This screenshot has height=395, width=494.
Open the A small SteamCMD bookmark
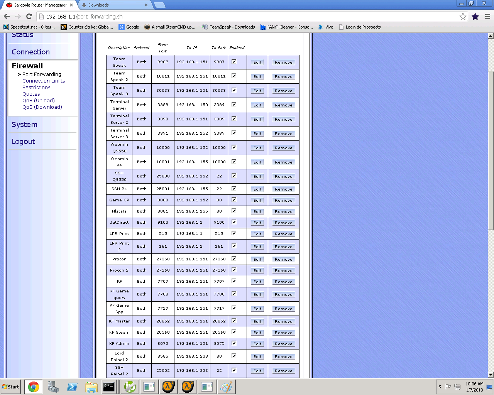170,27
